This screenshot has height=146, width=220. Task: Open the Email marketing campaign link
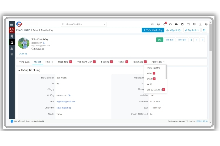tap(64, 108)
